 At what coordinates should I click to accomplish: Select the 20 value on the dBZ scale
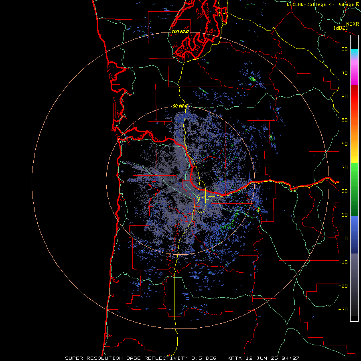click(345, 191)
